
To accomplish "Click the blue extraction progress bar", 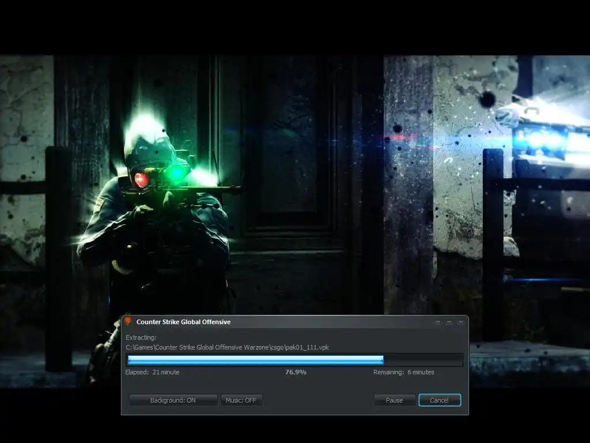I will (x=295, y=360).
